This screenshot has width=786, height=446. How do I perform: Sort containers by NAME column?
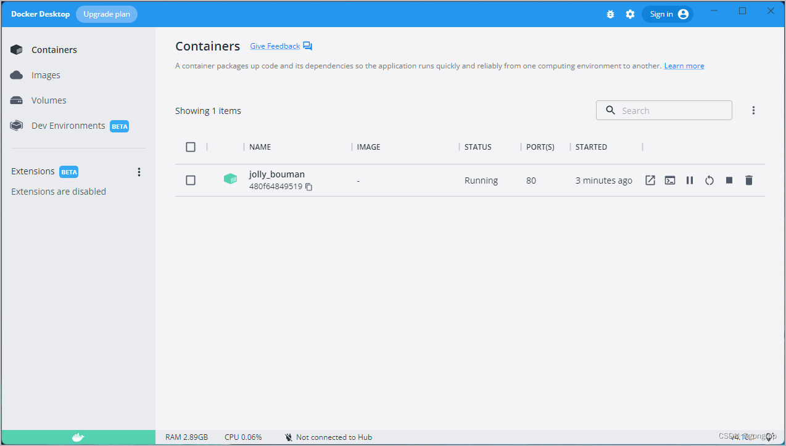pos(260,147)
